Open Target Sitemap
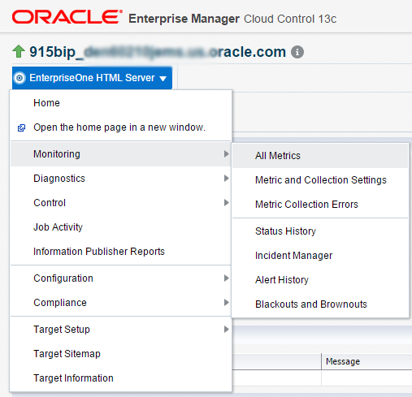 tap(121, 354)
